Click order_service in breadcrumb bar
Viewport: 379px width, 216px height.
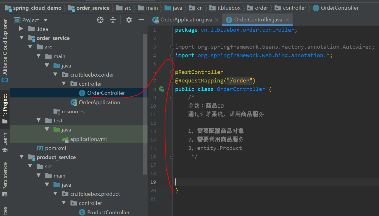tap(93, 8)
